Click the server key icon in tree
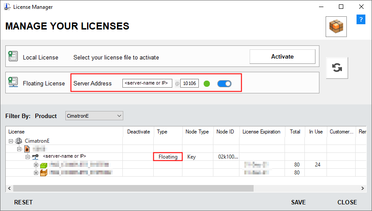Screen dimensions: 372x211 [35, 156]
